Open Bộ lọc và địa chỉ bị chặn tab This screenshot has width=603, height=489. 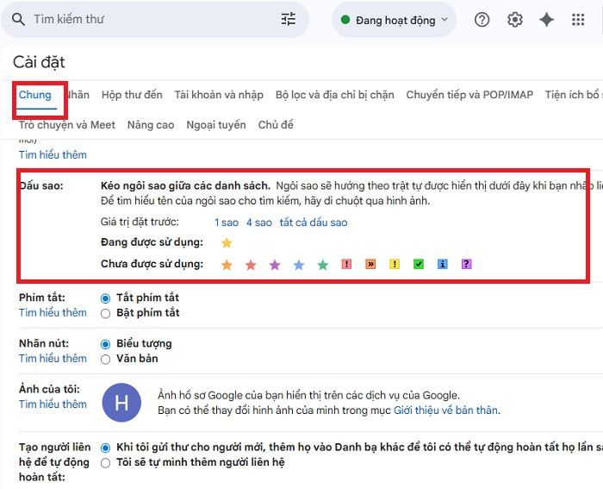pos(334,95)
